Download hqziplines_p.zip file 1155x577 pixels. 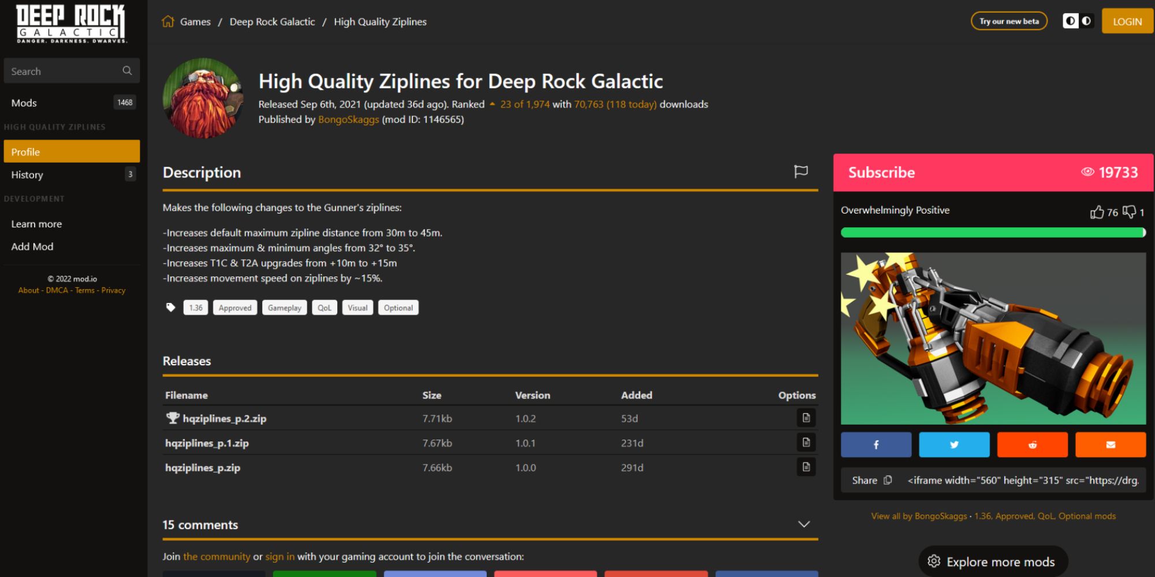(203, 467)
